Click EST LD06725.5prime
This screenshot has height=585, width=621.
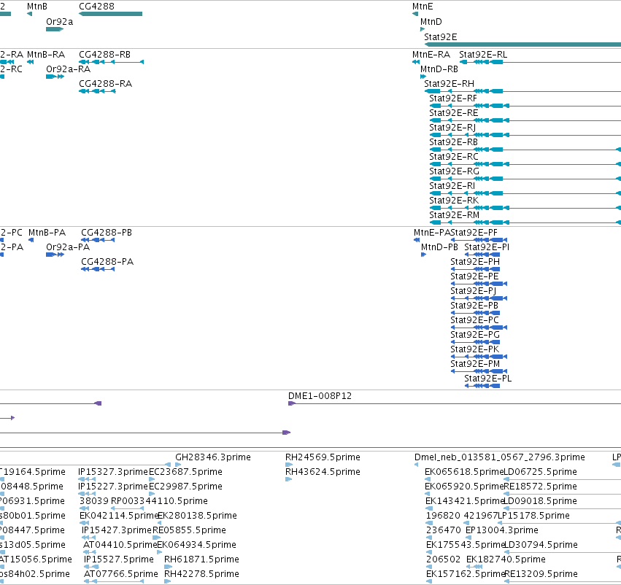pos(540,472)
